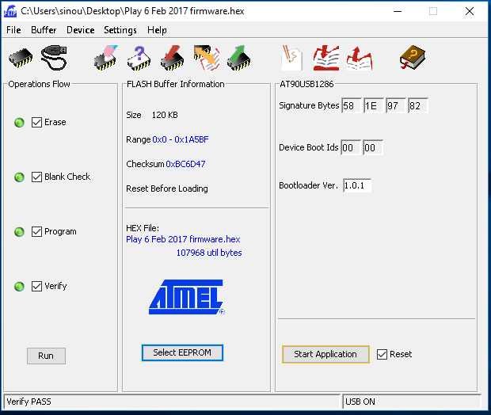Disable the Reset checkbox

(x=382, y=354)
